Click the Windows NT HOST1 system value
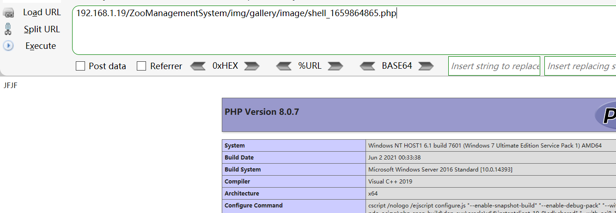 tap(485, 146)
